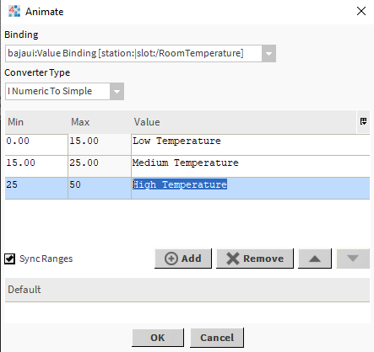The width and height of the screenshot is (374, 352).
Task: Click the Max column header
Action: (x=100, y=122)
